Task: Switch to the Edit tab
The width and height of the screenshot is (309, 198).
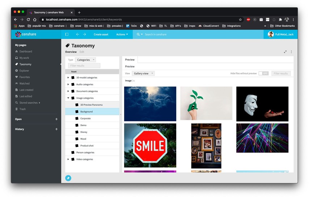Action: (82, 52)
